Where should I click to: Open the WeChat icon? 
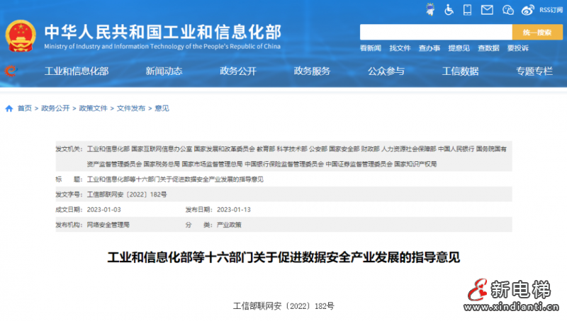507,10
